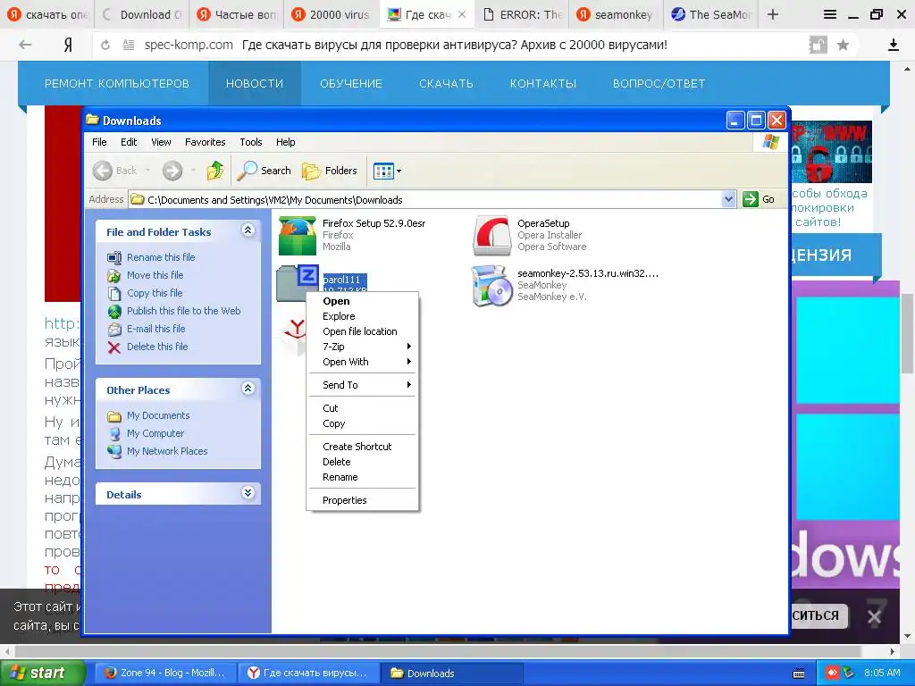Click the browser back arrow
This screenshot has height=686, width=915.
(25, 45)
